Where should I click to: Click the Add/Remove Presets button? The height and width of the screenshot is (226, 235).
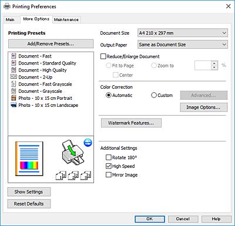click(x=51, y=43)
